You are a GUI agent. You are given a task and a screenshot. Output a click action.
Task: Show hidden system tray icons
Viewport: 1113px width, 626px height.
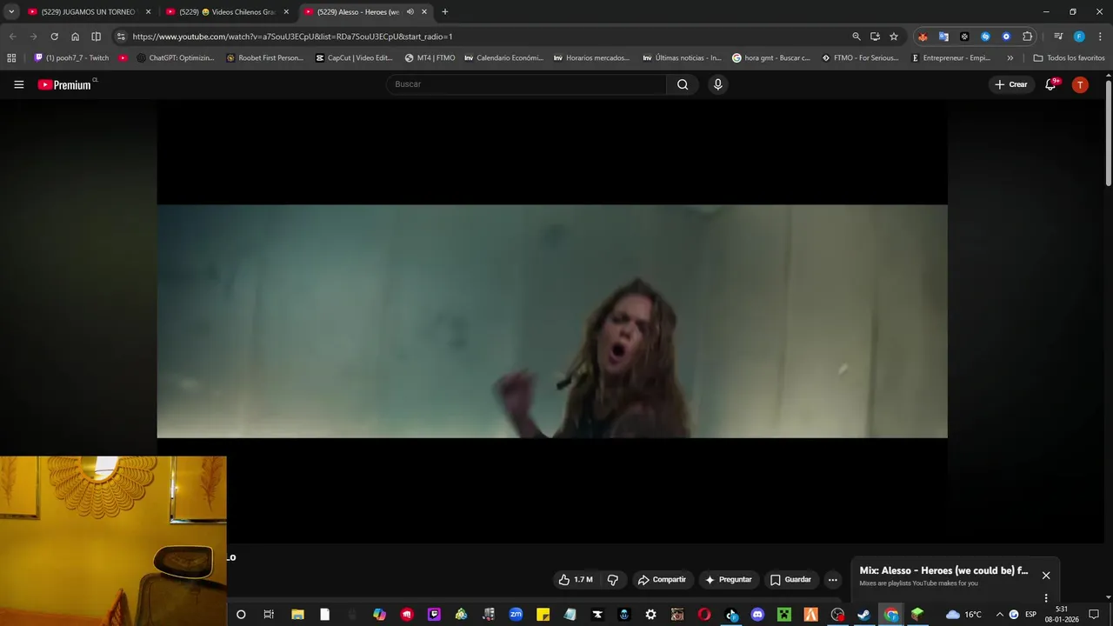tap(999, 615)
